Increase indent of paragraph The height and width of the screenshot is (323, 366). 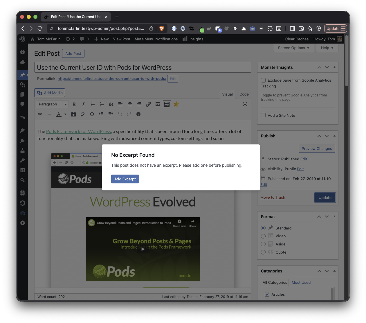(x=111, y=114)
